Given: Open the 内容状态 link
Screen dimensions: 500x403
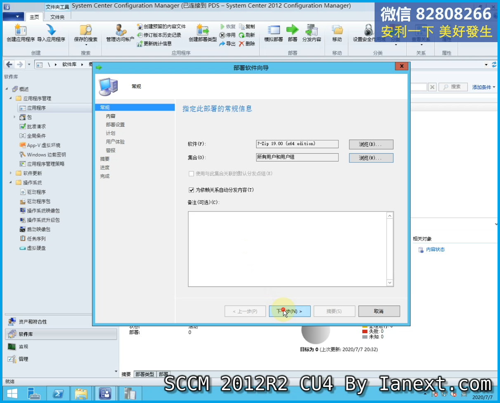Looking at the screenshot, I should 435,249.
